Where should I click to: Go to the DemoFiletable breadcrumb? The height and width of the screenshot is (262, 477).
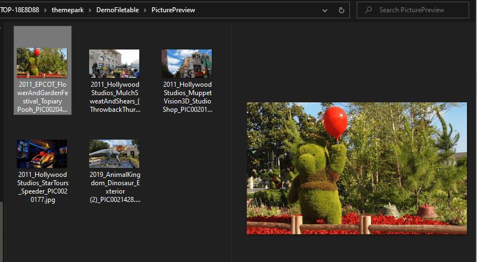[118, 10]
